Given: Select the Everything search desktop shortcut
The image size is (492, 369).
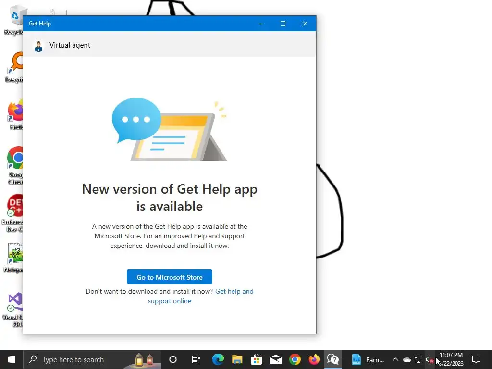Looking at the screenshot, I should pos(14,67).
